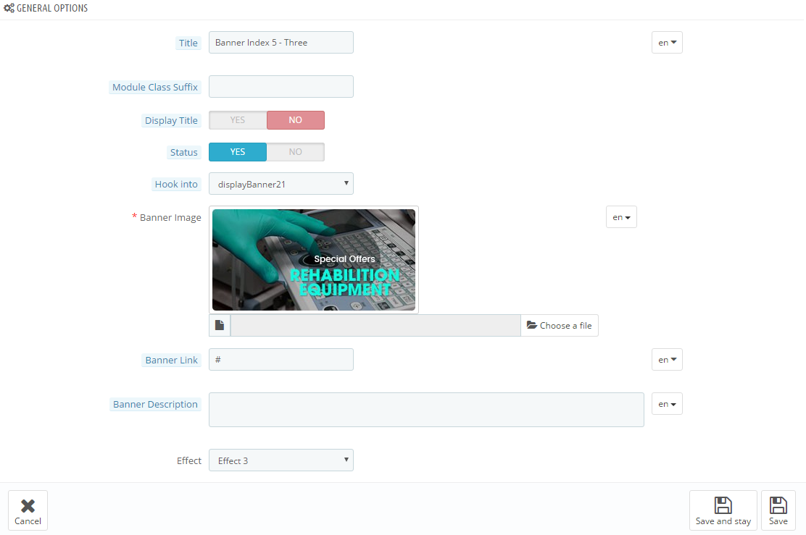
Task: Click the Banner Link input field
Action: coord(281,360)
